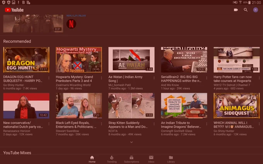The width and height of the screenshot is (263, 164).
Task: Open the account avatar R
Action: [x=255, y=10]
